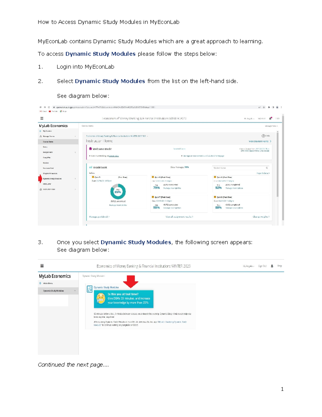The width and height of the screenshot is (322, 417).
Task: Open the Manage View dropdown
Action: [x=271, y=126]
